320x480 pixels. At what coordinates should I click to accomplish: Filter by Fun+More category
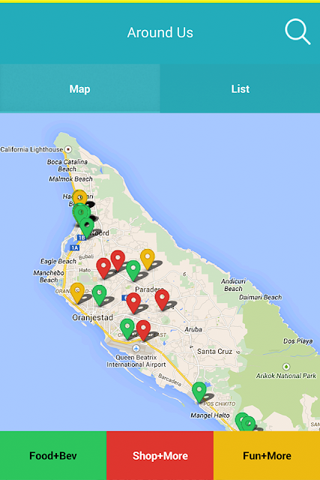click(x=267, y=455)
